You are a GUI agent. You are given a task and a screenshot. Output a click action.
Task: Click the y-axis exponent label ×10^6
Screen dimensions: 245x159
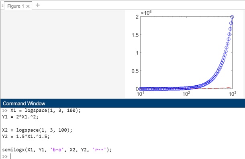pyautogui.click(x=146, y=13)
